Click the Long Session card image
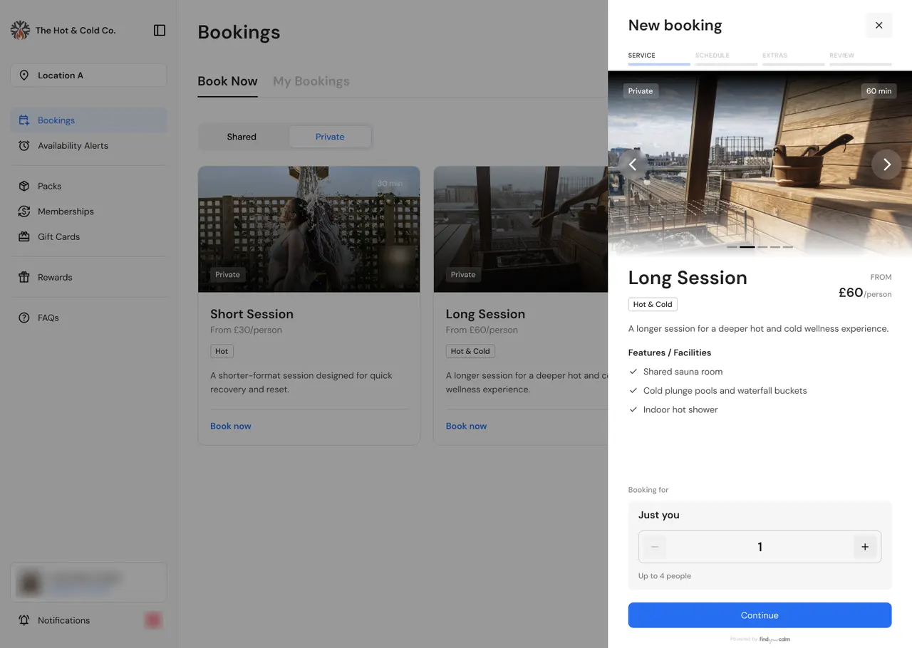 point(520,229)
